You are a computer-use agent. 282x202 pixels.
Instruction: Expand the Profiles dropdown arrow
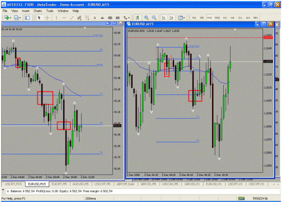[x=20, y=18]
